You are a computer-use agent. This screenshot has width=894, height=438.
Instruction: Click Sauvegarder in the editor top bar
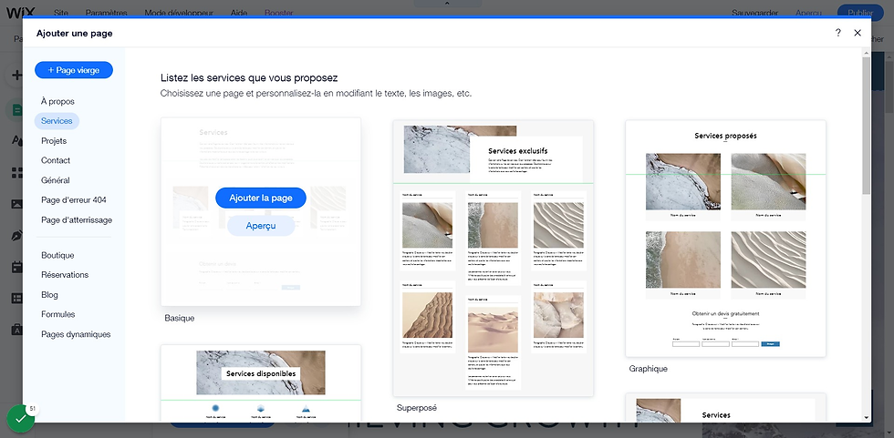tap(754, 13)
